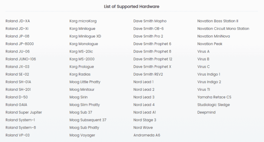The image size is (264, 142).
Task: Select the Roland VP-03 entry
Action: click(x=18, y=135)
